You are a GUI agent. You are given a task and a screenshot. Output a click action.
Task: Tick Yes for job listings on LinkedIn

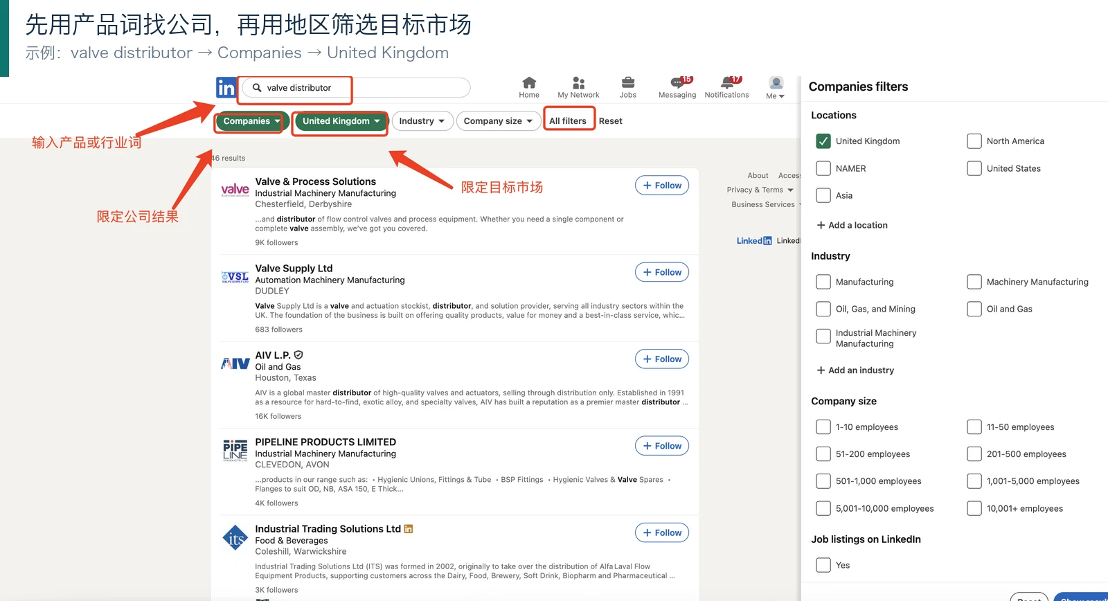823,565
